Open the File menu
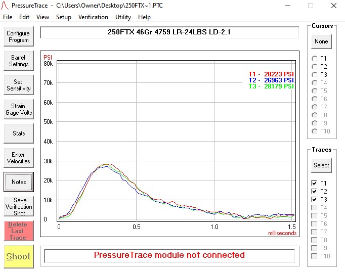Viewport: 345px width, 272px height. click(8, 17)
